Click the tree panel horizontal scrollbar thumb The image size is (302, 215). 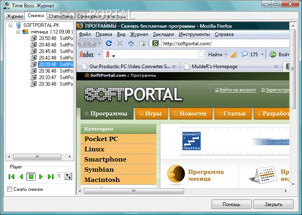tap(37, 157)
